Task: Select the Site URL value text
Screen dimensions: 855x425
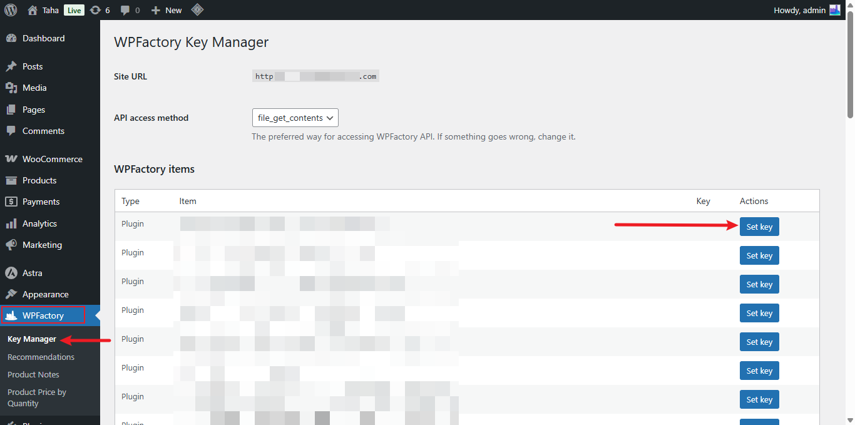Action: click(315, 76)
